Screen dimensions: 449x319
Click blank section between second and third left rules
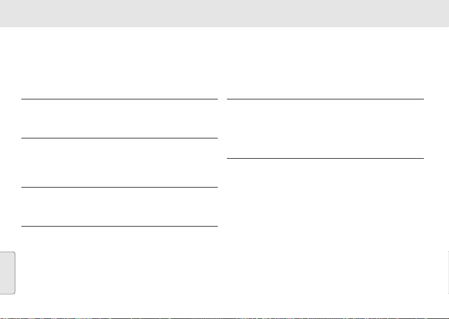120,162
